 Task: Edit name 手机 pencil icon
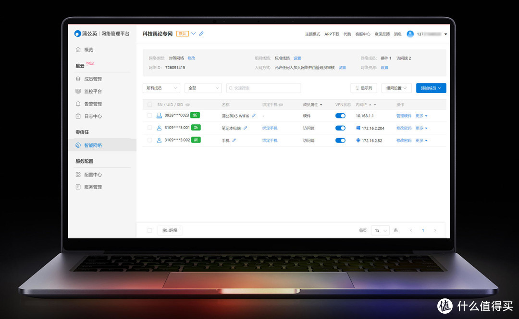click(x=234, y=140)
